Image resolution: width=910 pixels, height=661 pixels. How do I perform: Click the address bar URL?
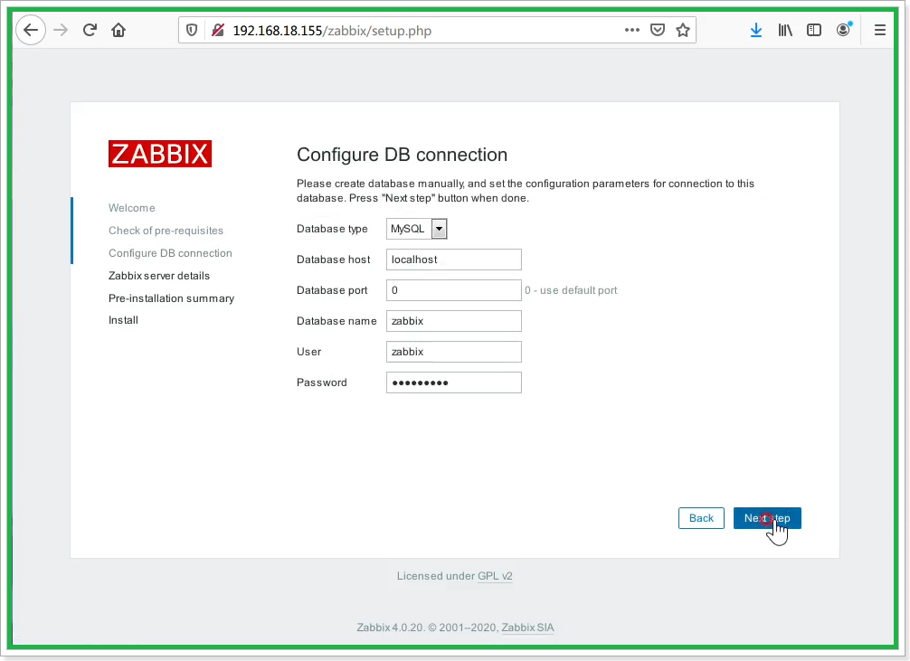[332, 31]
